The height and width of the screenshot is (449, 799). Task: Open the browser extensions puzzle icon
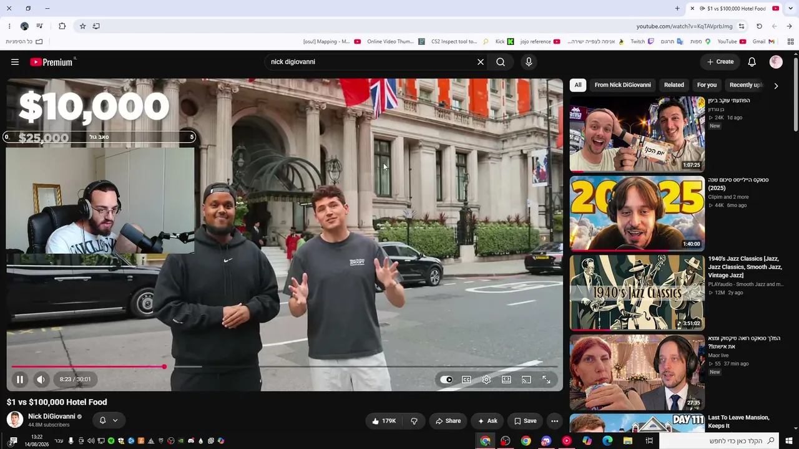(x=62, y=26)
